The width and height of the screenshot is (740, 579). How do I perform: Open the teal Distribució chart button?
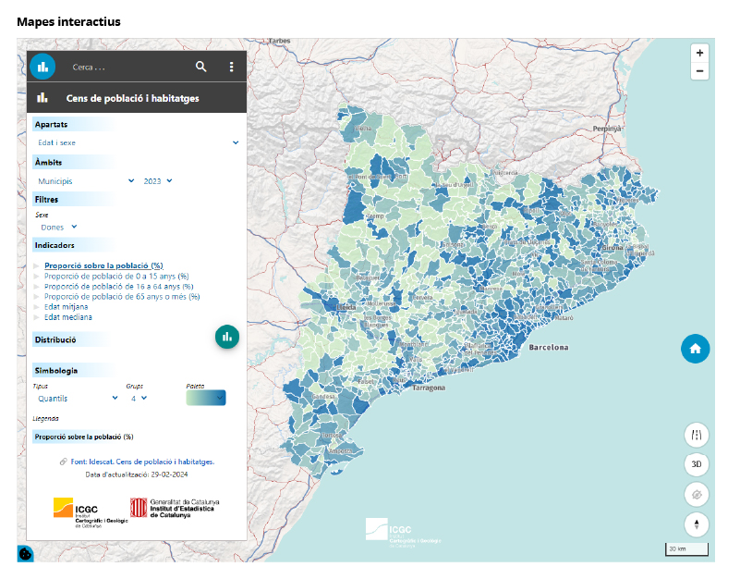(227, 337)
